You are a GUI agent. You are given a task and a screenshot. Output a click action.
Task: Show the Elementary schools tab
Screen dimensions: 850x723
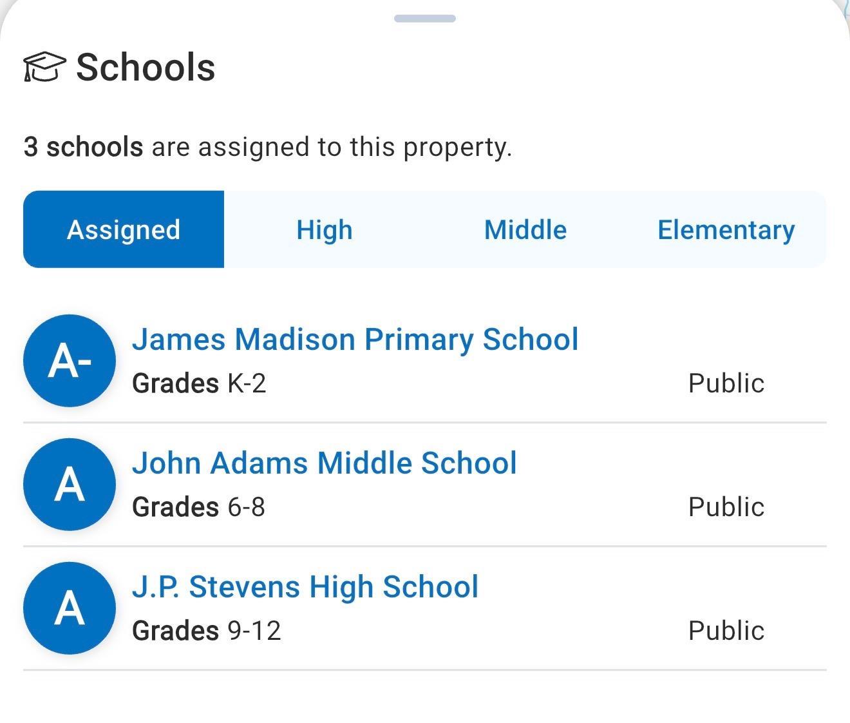click(x=726, y=229)
